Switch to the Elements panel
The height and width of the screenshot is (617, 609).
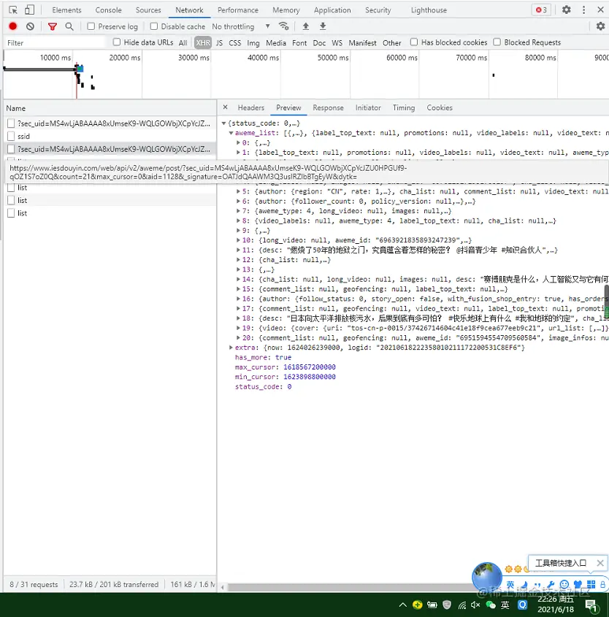[66, 10]
